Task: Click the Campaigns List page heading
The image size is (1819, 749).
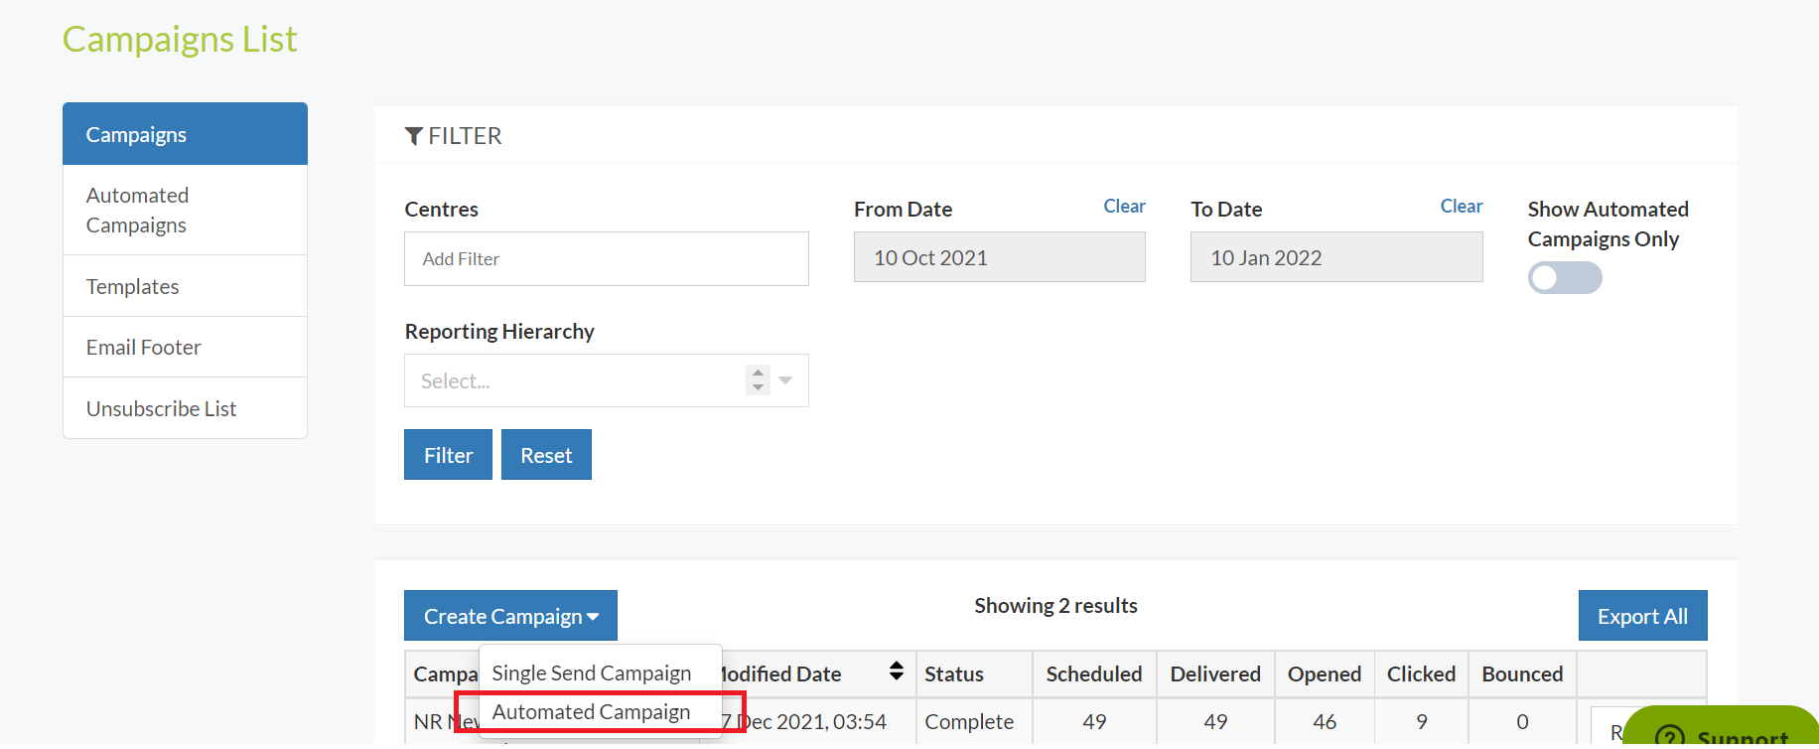Action: [180, 39]
